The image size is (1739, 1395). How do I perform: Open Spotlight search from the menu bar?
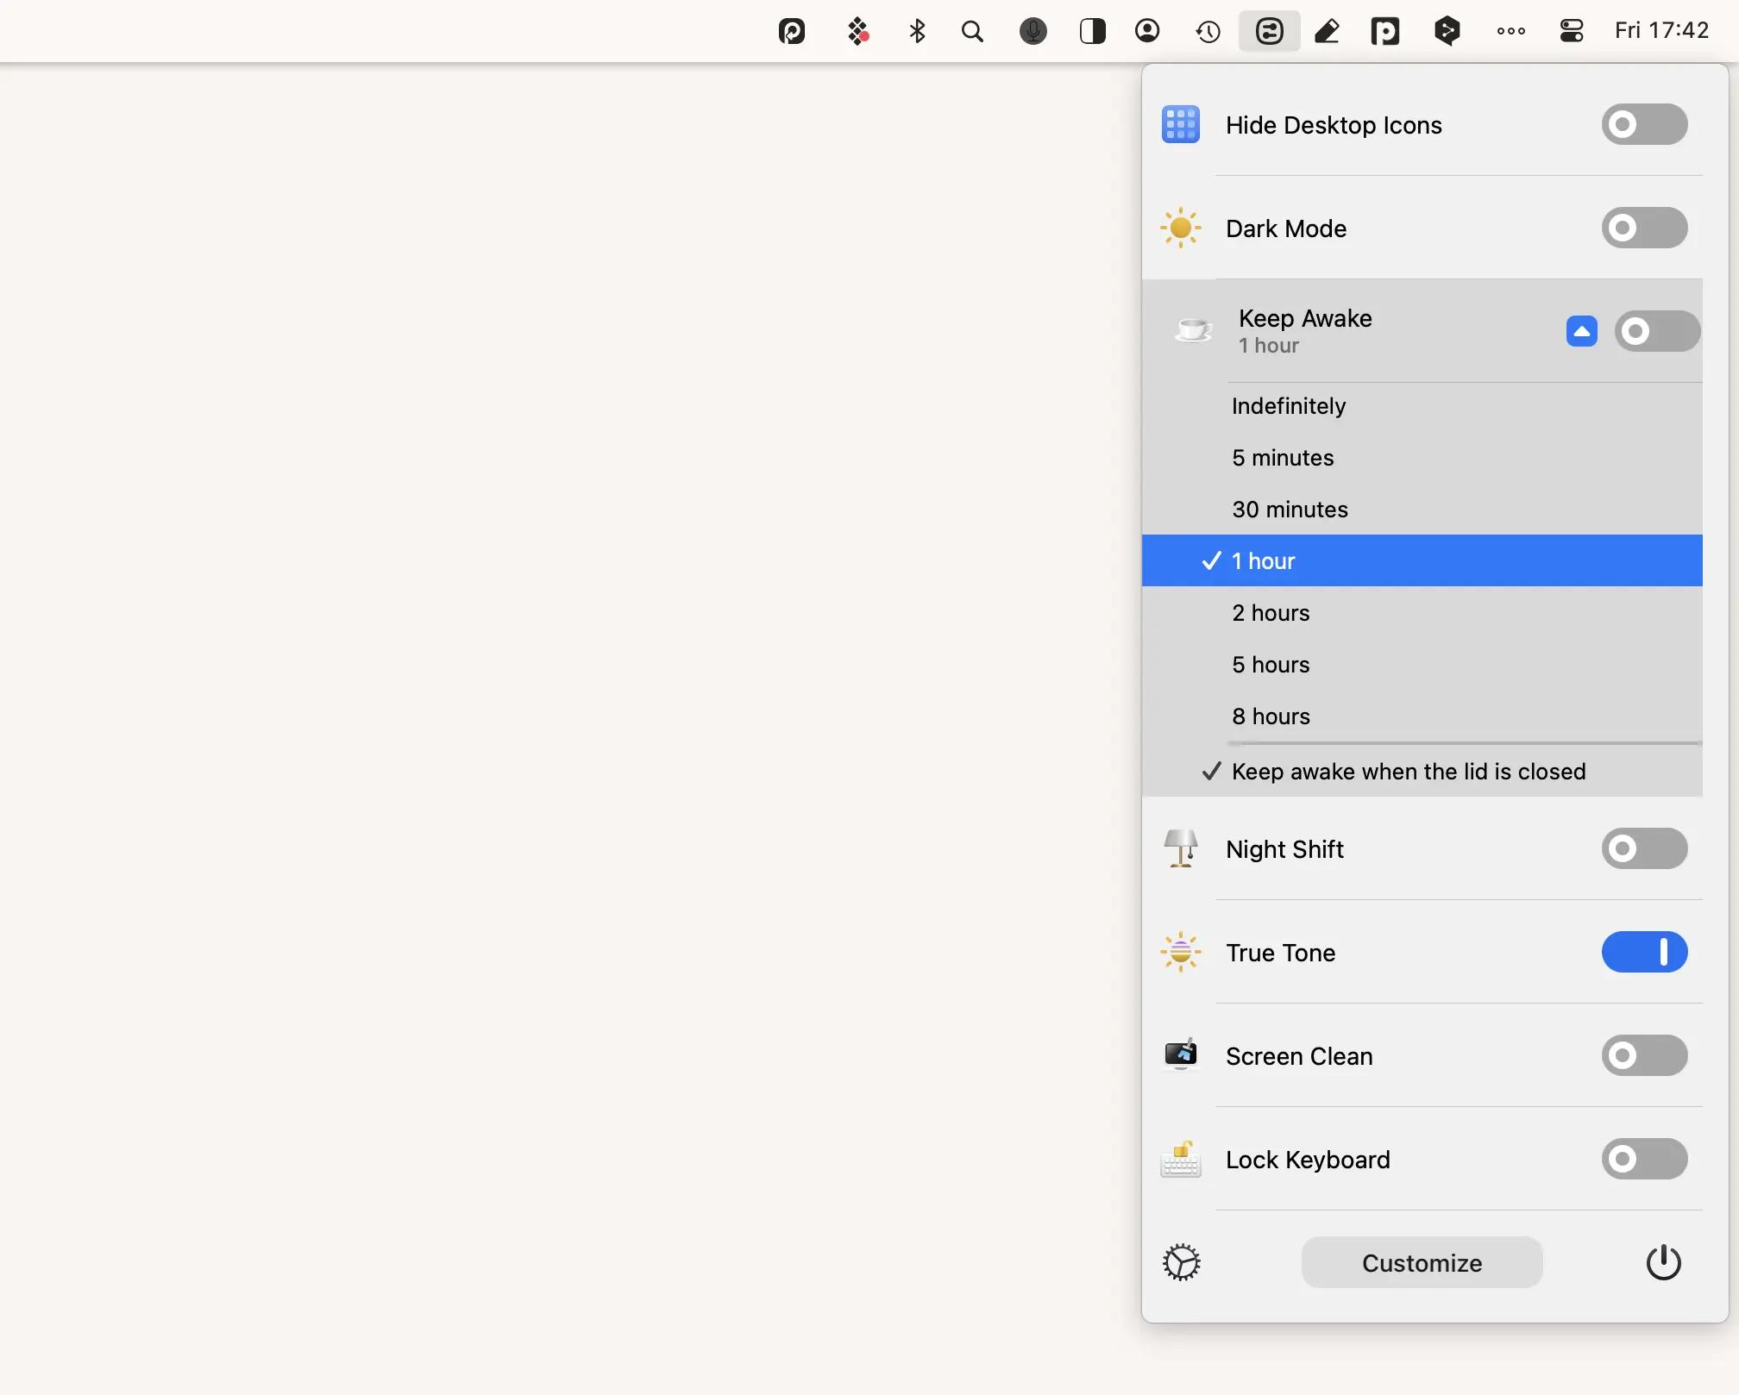972,31
